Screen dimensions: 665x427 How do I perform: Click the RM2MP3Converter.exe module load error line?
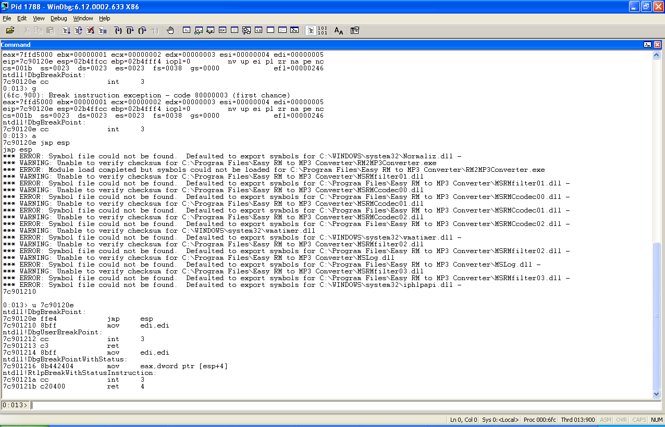[274, 170]
